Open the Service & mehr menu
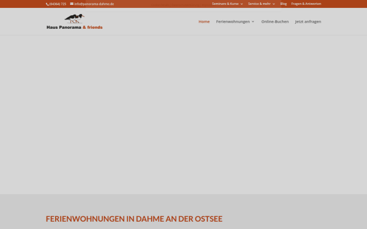The width and height of the screenshot is (367, 229). (x=259, y=4)
